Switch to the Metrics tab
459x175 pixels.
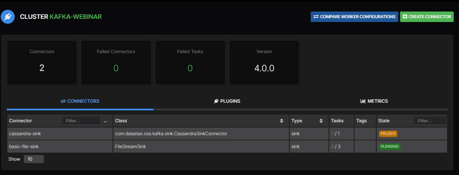tap(374, 101)
